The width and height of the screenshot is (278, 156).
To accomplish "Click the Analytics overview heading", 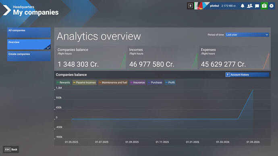I will pyautogui.click(x=99, y=37).
